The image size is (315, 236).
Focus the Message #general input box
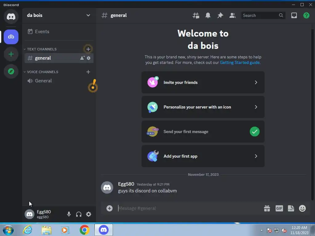pos(189,208)
